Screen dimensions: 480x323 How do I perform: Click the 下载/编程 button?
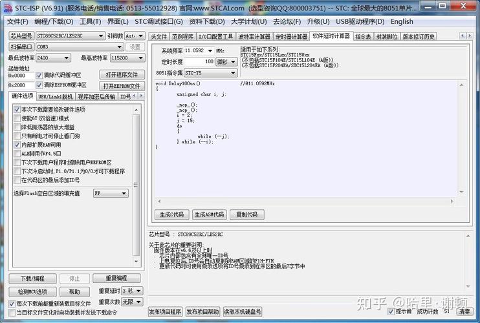pos(32,278)
